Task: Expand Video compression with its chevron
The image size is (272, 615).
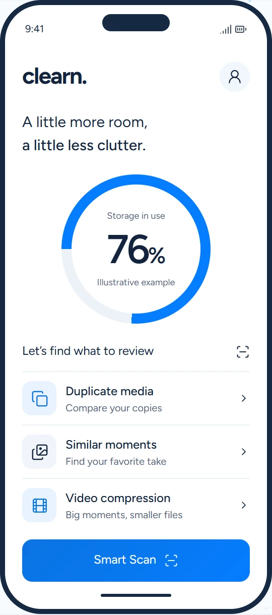Action: [x=244, y=505]
